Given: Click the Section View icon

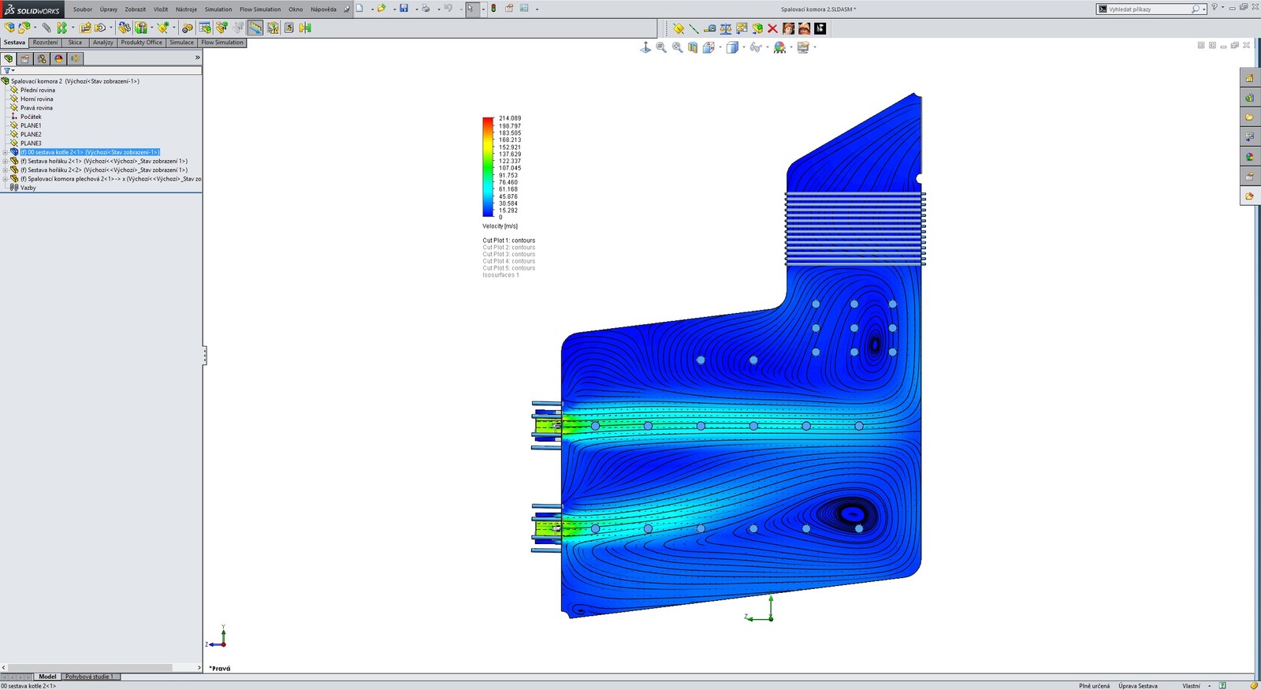Looking at the screenshot, I should point(693,47).
